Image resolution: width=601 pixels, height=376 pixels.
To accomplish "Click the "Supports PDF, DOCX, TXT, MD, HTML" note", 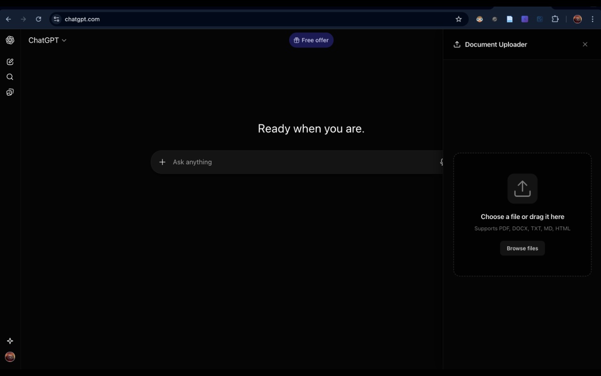I will 523,228.
